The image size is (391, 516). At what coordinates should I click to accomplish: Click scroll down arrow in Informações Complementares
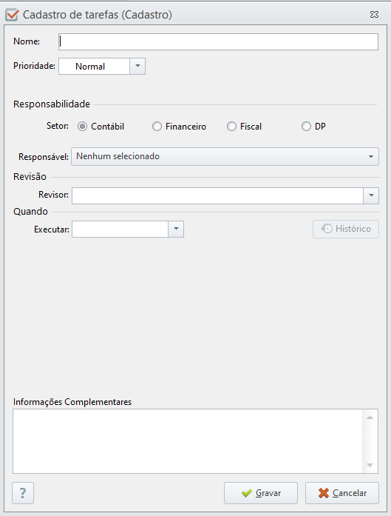pos(370,465)
